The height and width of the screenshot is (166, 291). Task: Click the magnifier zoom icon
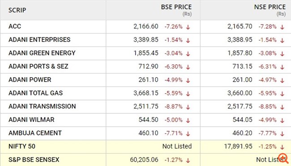pos(283,158)
